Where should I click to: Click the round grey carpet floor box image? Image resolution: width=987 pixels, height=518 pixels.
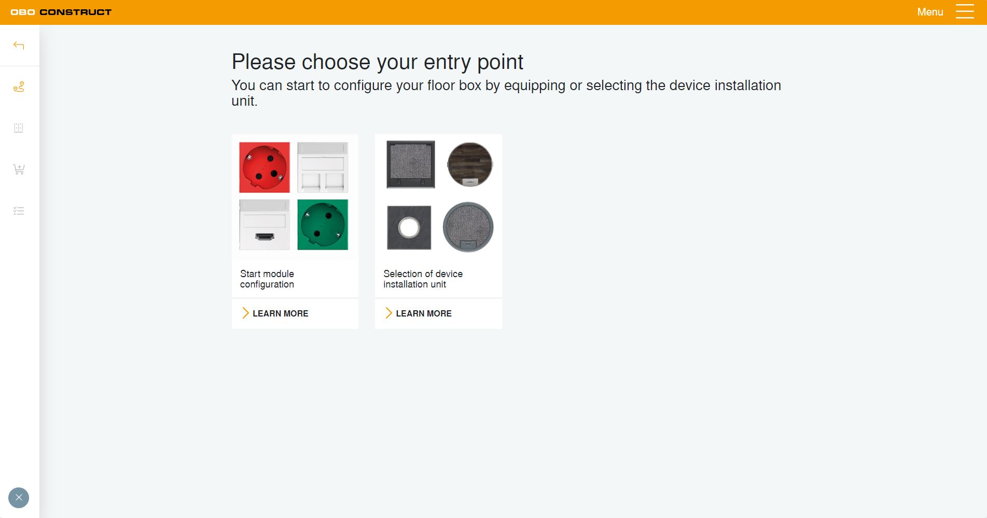(468, 227)
